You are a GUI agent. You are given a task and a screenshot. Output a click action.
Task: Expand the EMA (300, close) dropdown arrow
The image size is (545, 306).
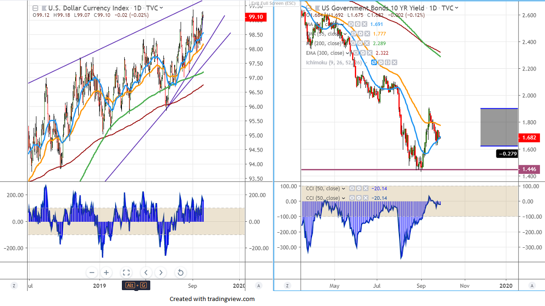[x=347, y=53]
